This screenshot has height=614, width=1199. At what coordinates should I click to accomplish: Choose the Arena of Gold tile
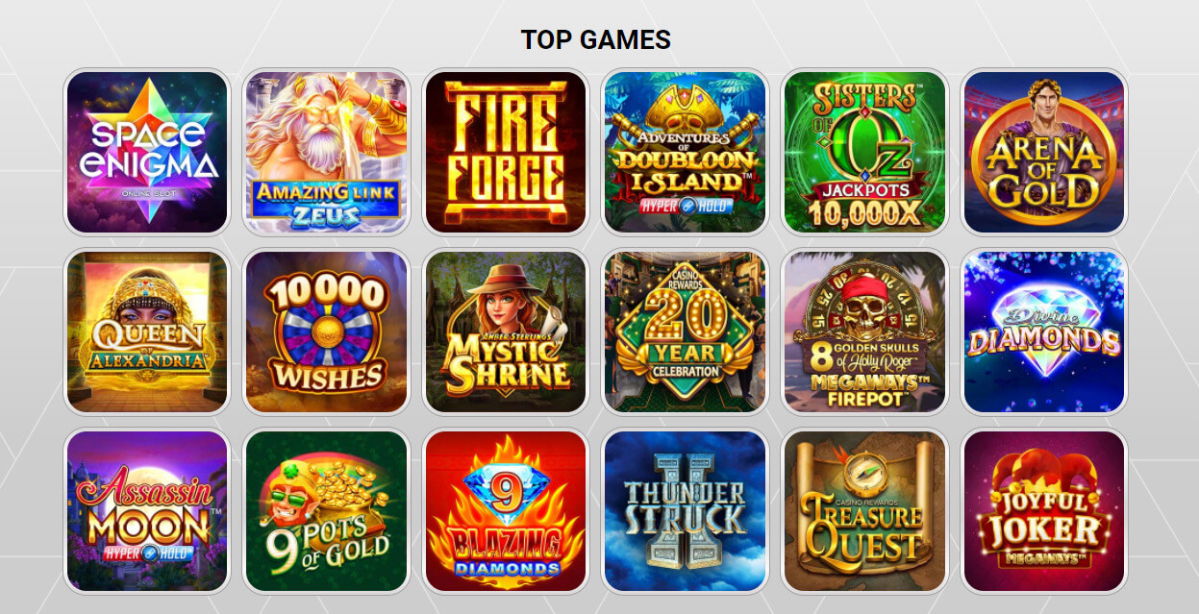[1044, 152]
